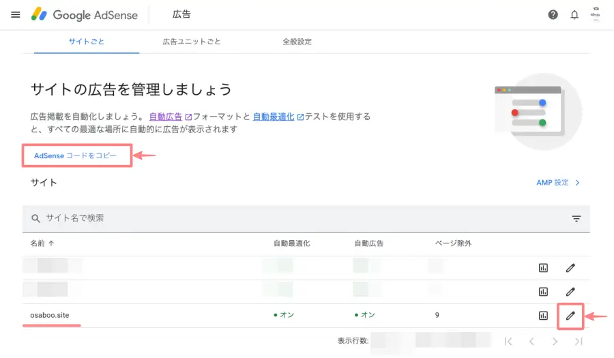Click the 広告 page title
Screen dimensions: 614x358
(181, 14)
